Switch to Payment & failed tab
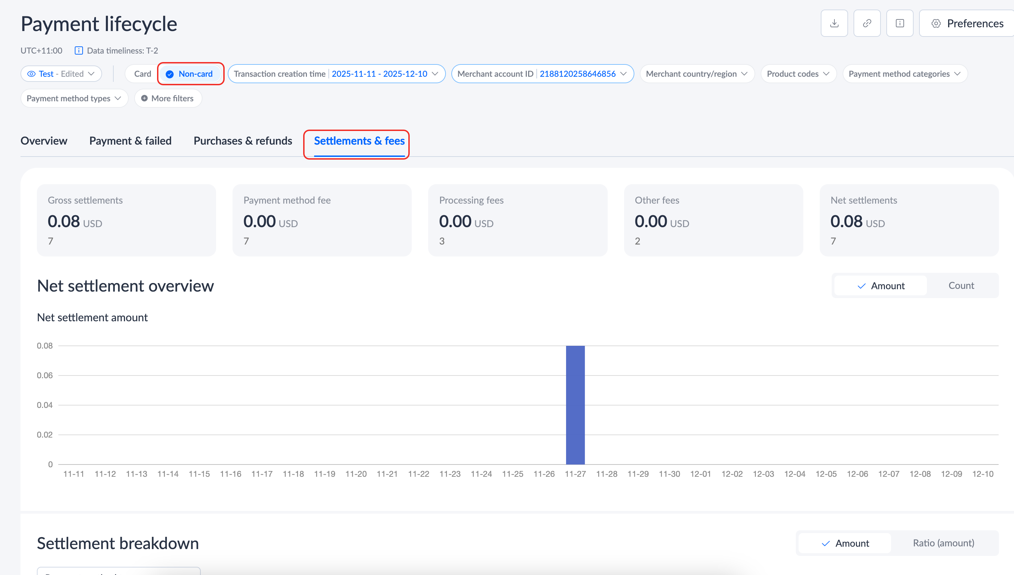 tap(130, 141)
